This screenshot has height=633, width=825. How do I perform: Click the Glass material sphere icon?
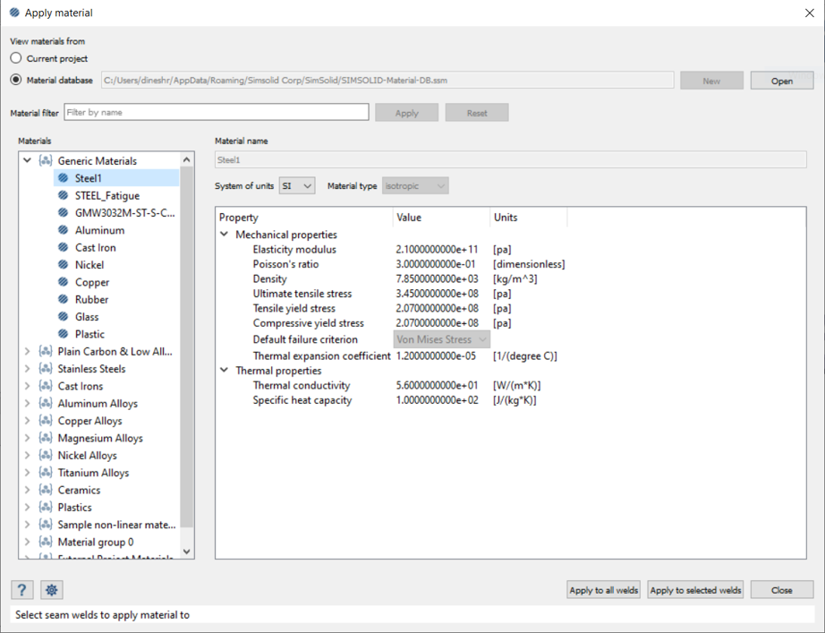64,317
